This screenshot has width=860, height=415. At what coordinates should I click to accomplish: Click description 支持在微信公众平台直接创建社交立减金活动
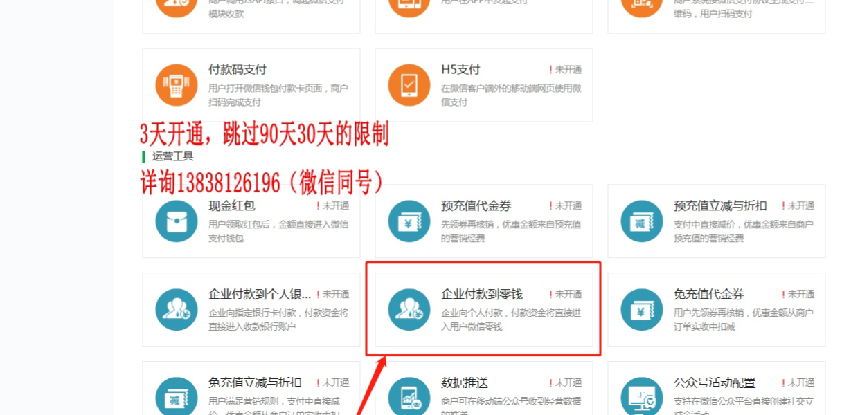744,406
